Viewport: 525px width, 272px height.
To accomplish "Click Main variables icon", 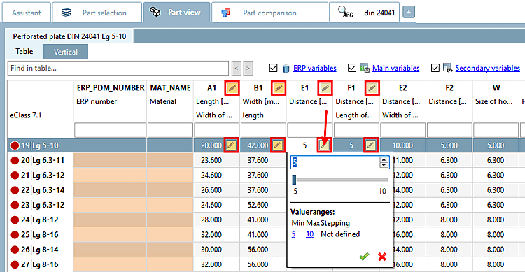I will click(x=365, y=68).
